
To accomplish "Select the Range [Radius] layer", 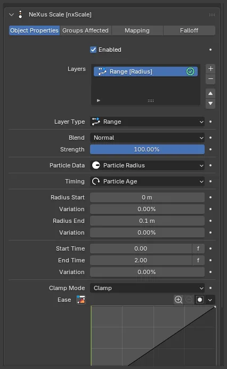I will (145, 71).
